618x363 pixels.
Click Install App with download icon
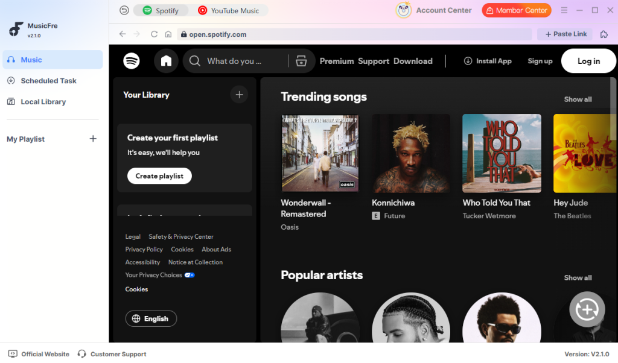[x=488, y=61]
